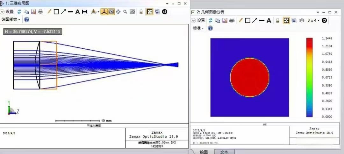Copy the 3D layout window contents
The width and height of the screenshot is (344, 154).
coord(26,12)
